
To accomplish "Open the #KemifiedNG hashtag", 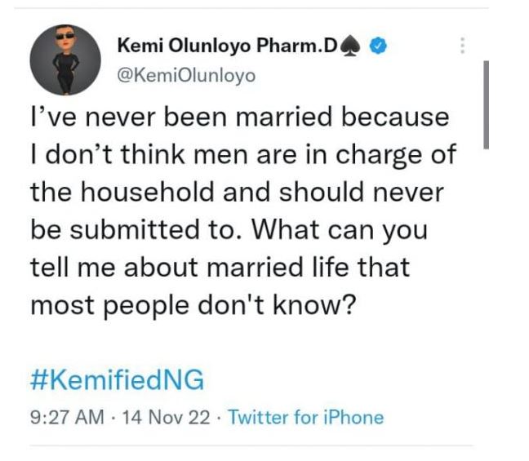I will click(x=117, y=381).
